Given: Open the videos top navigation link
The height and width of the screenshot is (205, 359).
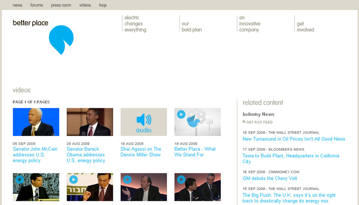Looking at the screenshot, I should pos(85,5).
